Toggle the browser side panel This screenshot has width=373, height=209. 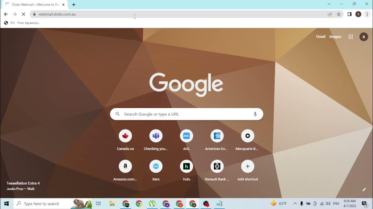pos(349,14)
